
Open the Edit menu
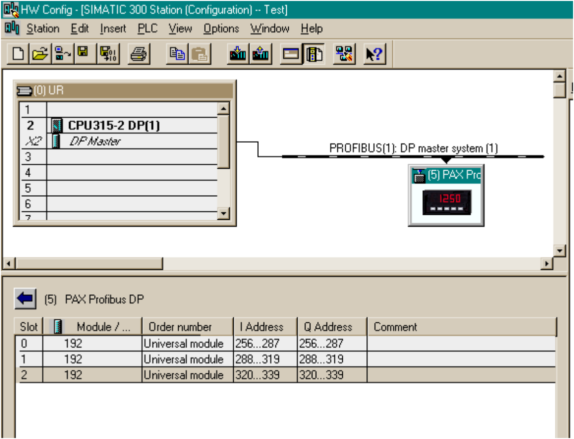[80, 28]
